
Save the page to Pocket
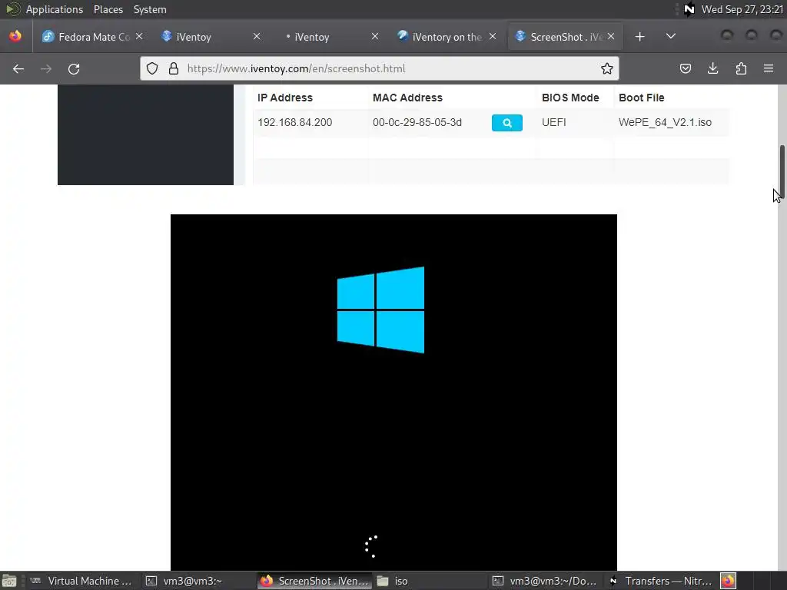coord(685,68)
